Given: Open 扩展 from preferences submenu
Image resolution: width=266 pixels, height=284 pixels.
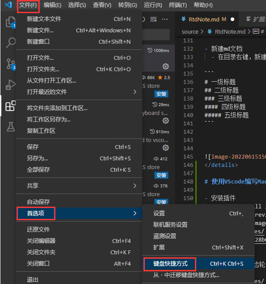Looking at the screenshot, I should (x=198, y=247).
